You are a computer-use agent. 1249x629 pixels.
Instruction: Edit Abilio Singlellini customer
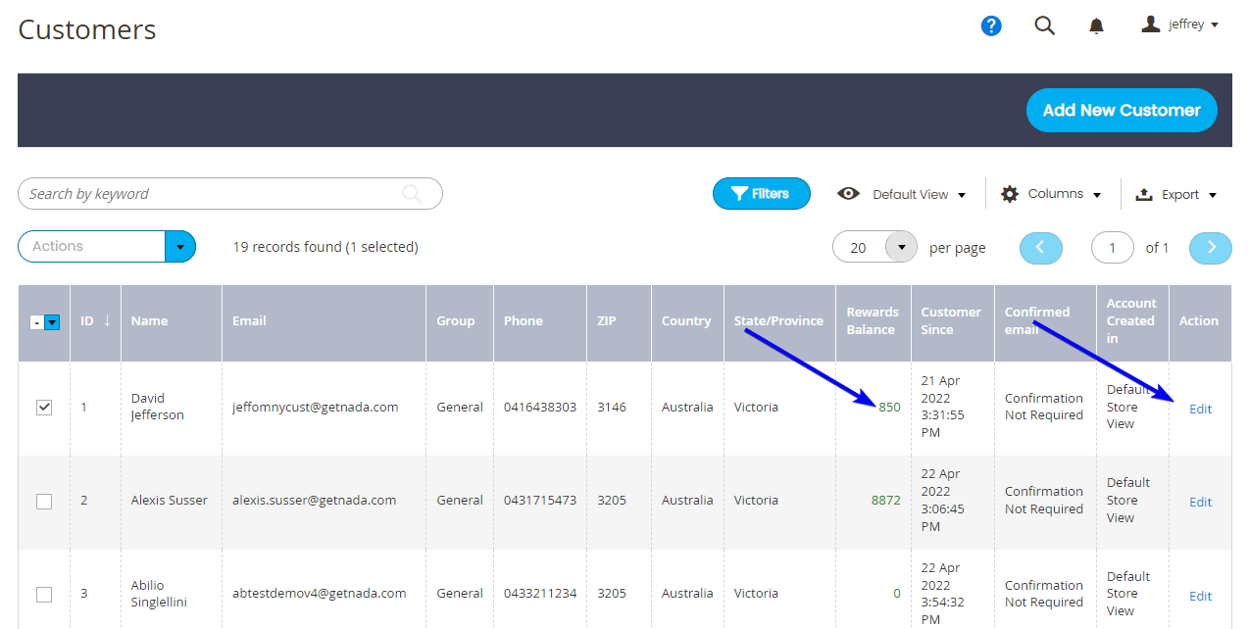(x=1200, y=596)
